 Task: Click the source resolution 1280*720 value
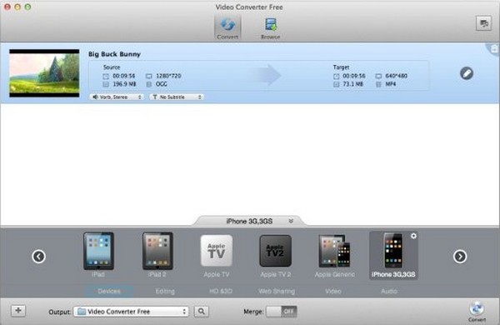(168, 76)
